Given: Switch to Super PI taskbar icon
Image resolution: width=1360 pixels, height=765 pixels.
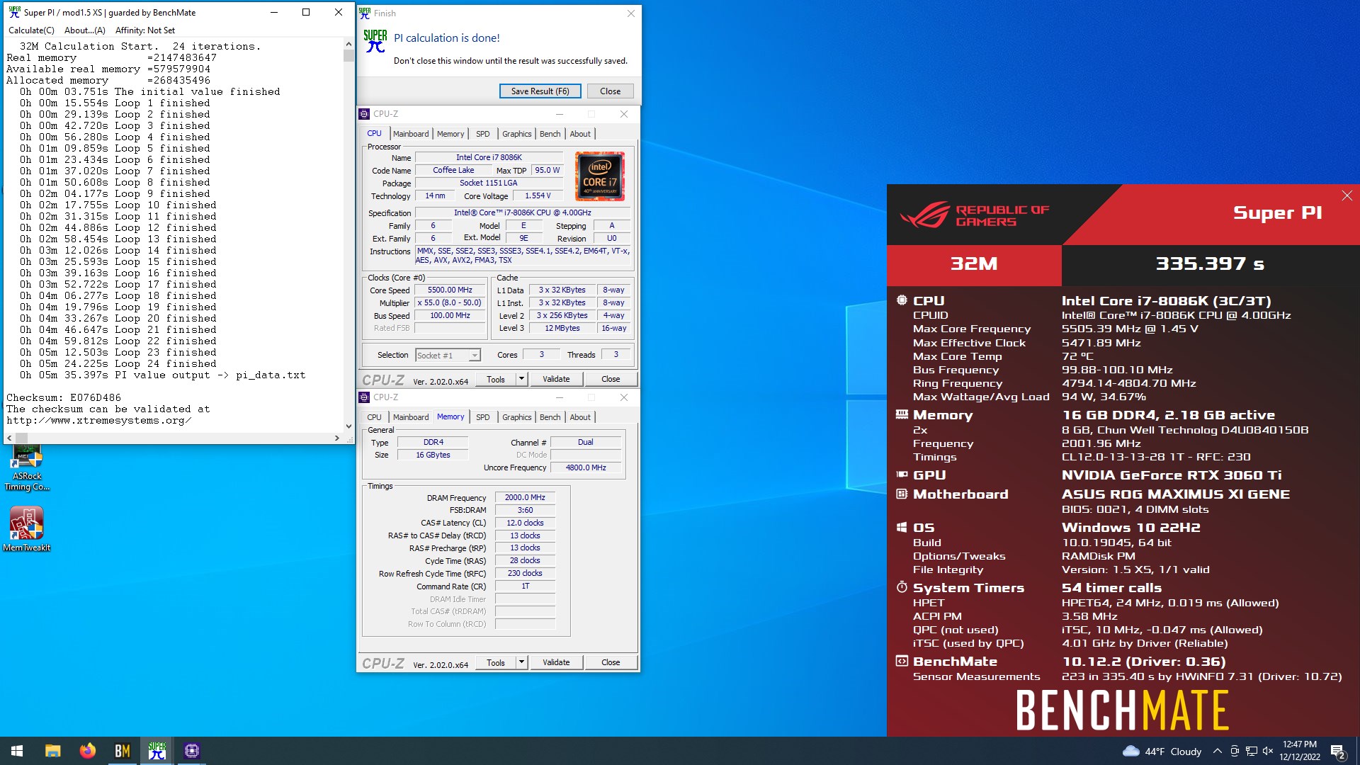Looking at the screenshot, I should pyautogui.click(x=157, y=751).
